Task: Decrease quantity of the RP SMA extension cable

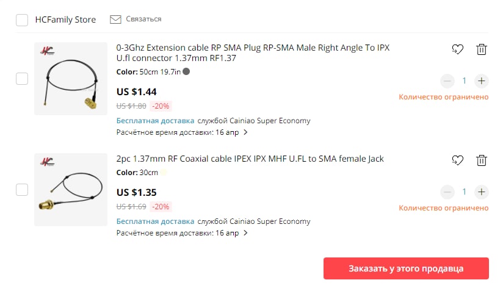Action: (447, 81)
